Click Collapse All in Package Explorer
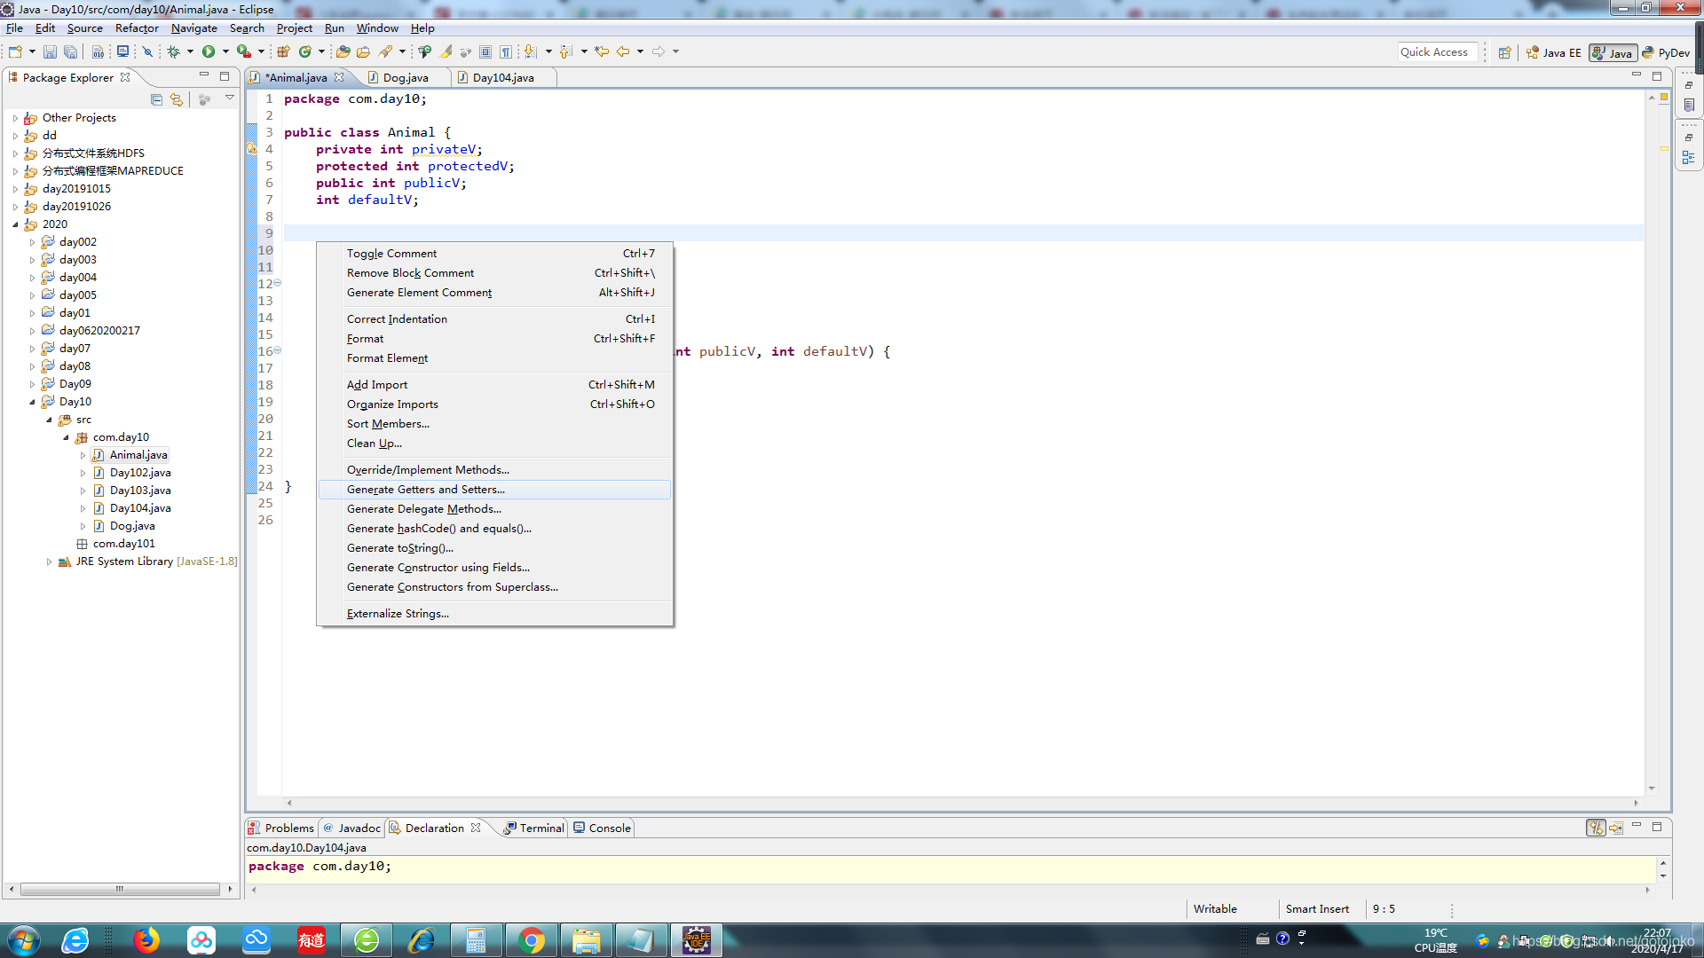This screenshot has height=958, width=1704. [x=156, y=99]
